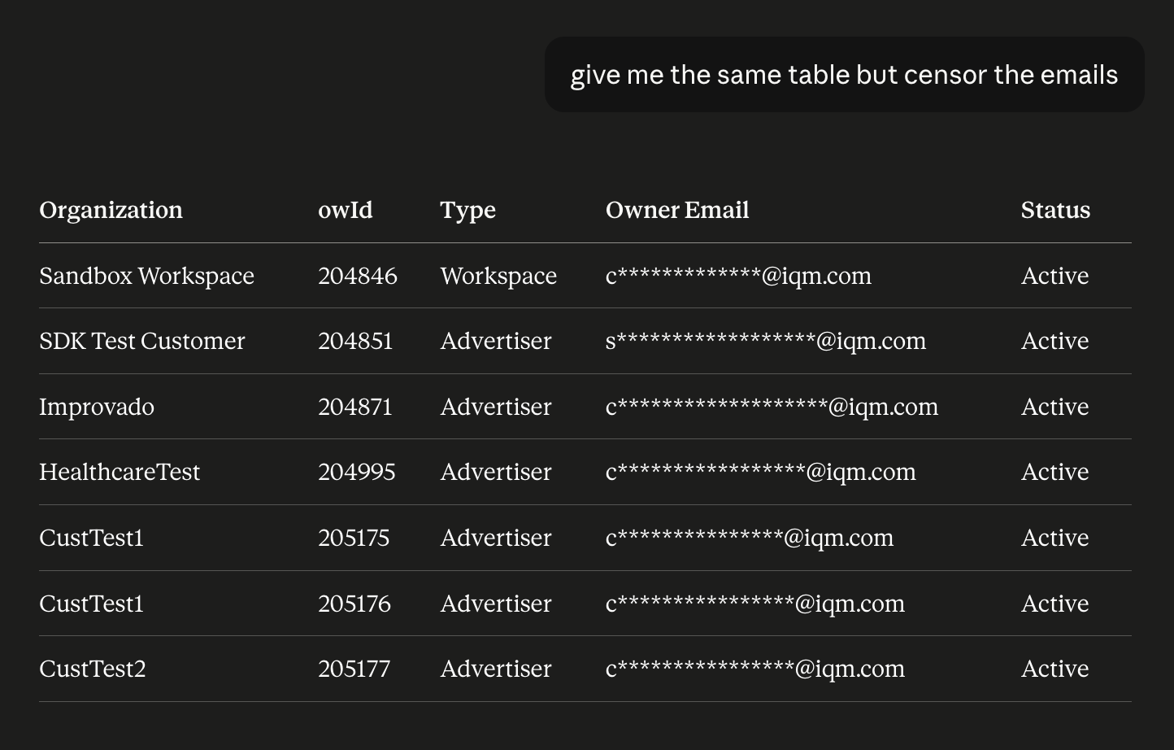Click owId value 205177
This screenshot has width=1174, height=750.
[354, 669]
